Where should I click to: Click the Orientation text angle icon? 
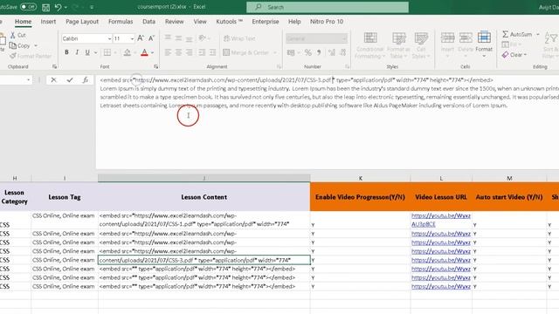[202, 38]
